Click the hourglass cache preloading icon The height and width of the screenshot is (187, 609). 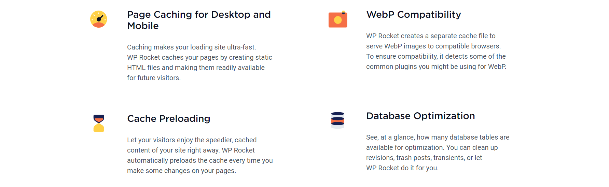[99, 123]
